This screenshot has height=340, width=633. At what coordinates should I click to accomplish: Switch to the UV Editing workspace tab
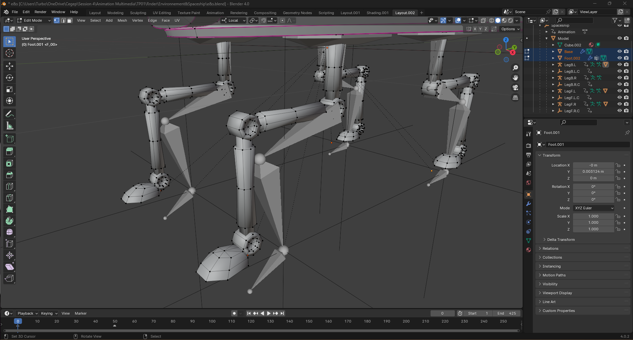coord(161,13)
